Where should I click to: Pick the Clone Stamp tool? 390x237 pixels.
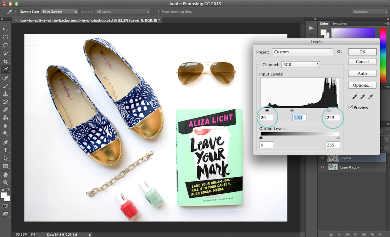click(x=6, y=94)
